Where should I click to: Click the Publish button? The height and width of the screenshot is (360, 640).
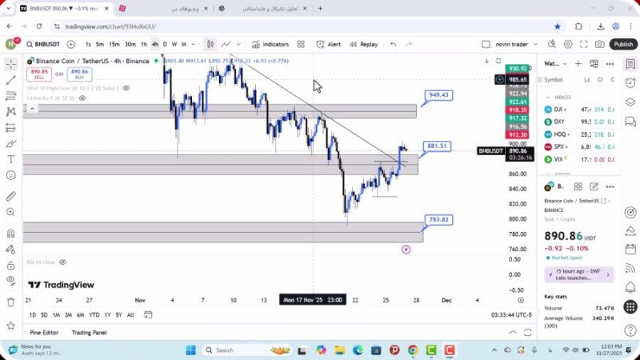[623, 45]
